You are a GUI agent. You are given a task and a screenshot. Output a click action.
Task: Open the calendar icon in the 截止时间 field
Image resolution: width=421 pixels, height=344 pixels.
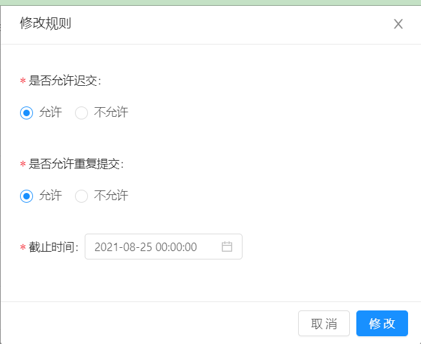tap(227, 247)
